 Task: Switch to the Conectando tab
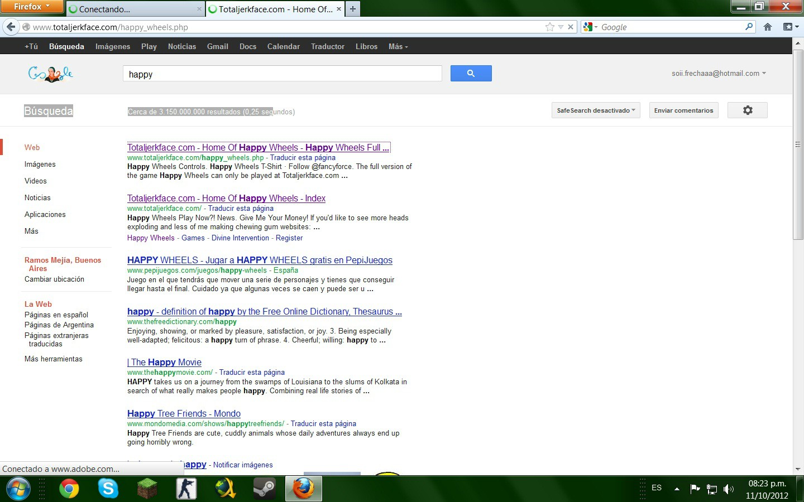[135, 9]
